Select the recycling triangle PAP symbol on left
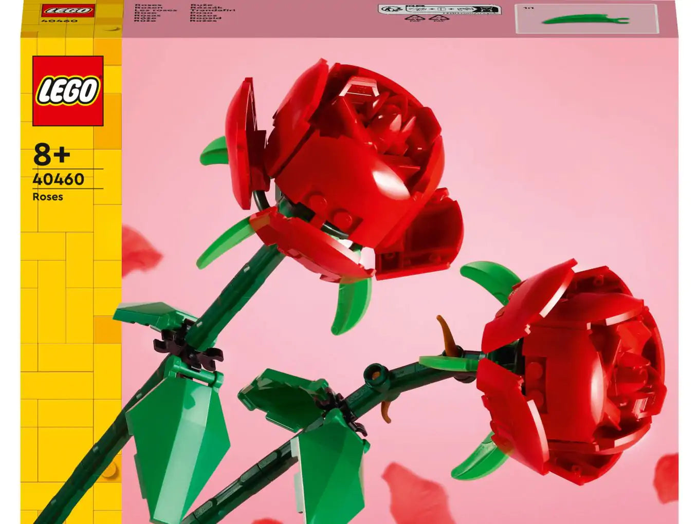Screen dimensions: 699x524 414,20
